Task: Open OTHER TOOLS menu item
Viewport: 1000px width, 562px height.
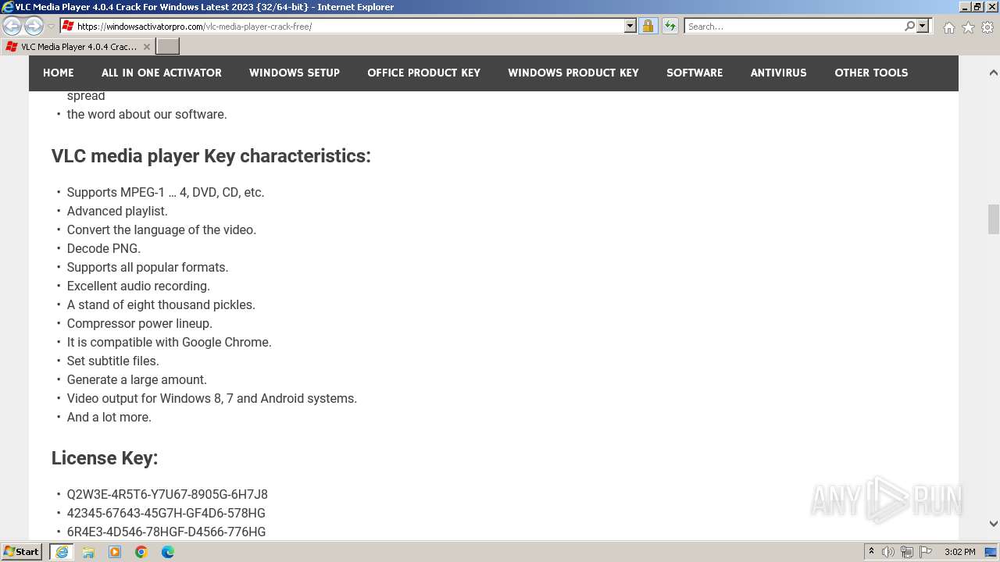Action: pyautogui.click(x=871, y=73)
